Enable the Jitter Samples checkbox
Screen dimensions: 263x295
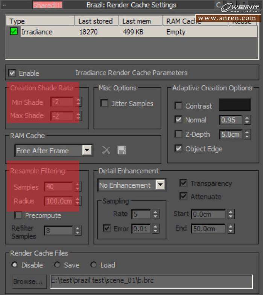pyautogui.click(x=104, y=103)
